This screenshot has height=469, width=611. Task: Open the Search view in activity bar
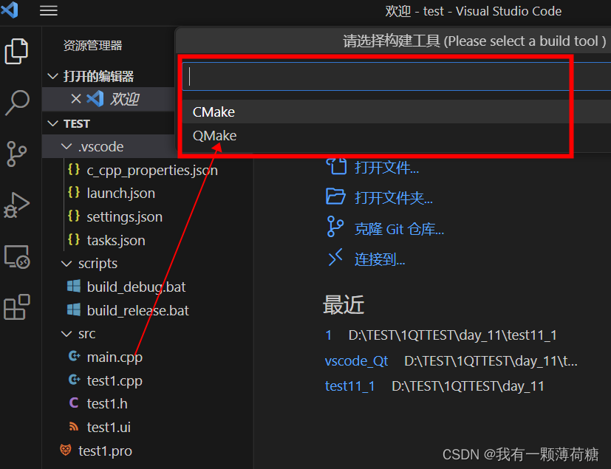(x=17, y=103)
